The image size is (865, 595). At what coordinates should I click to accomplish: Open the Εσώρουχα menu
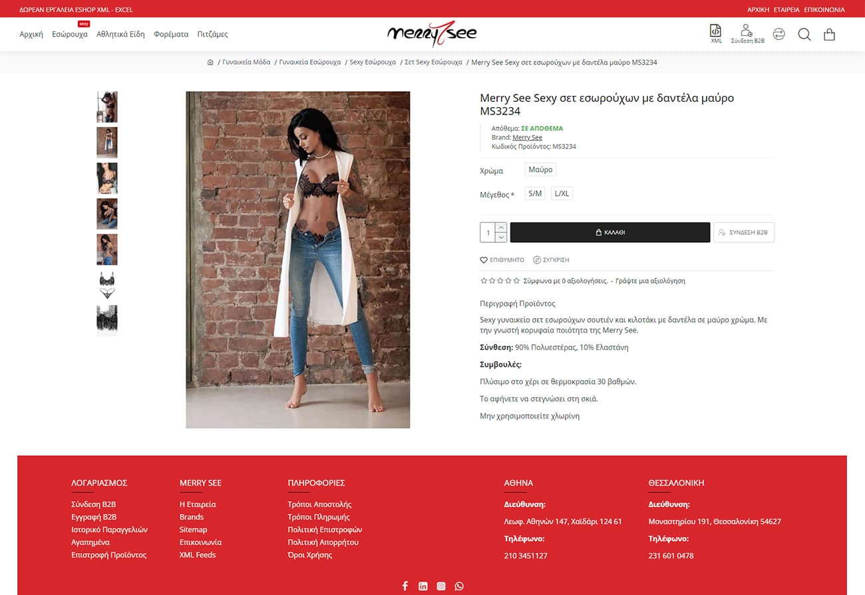pyautogui.click(x=70, y=34)
